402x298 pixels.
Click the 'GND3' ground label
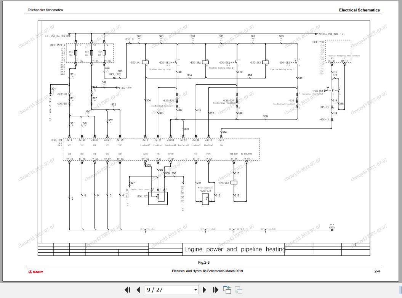pos(332,228)
